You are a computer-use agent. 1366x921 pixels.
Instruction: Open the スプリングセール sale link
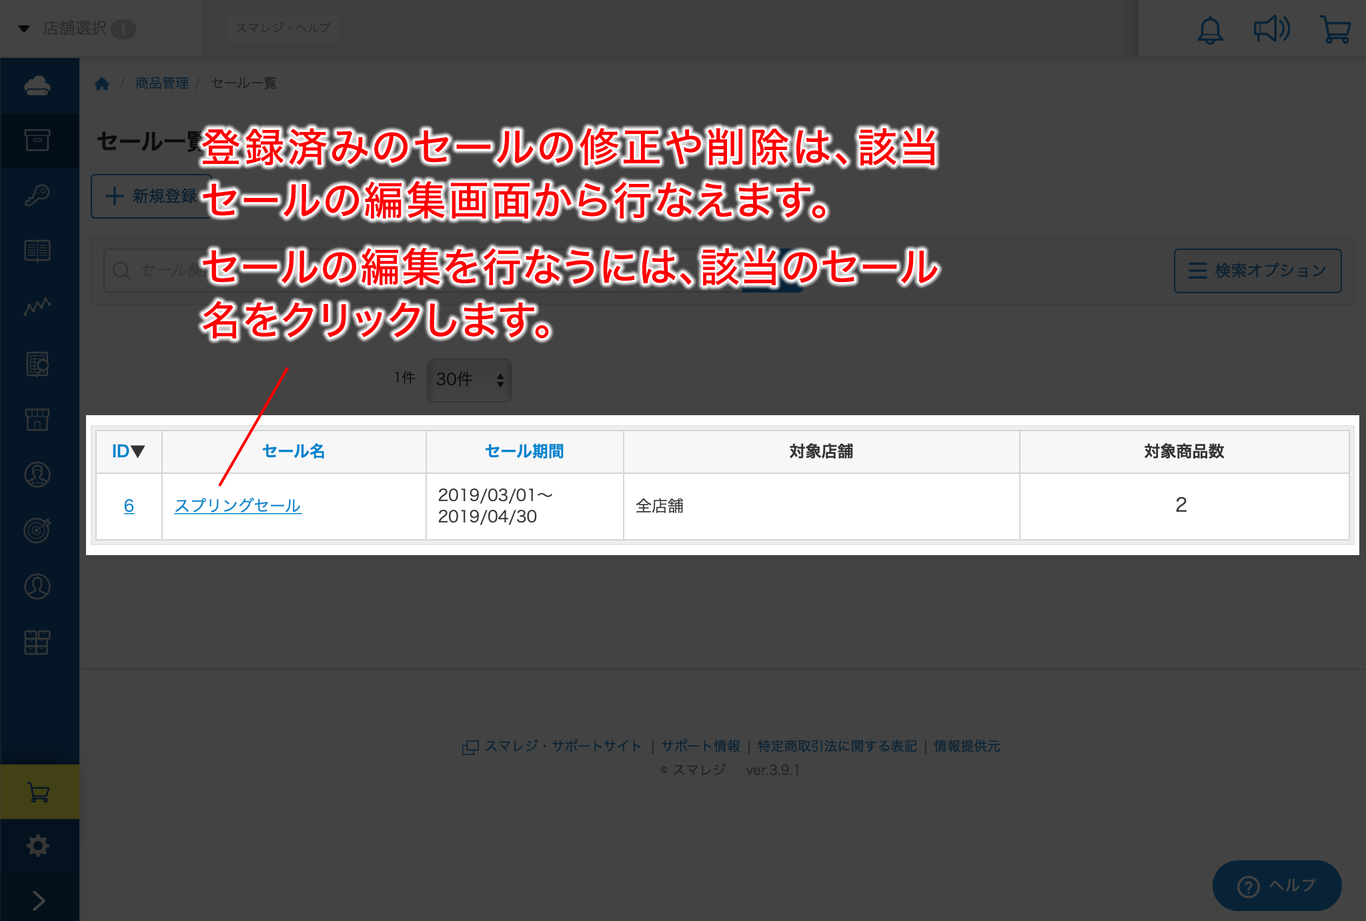pos(238,506)
